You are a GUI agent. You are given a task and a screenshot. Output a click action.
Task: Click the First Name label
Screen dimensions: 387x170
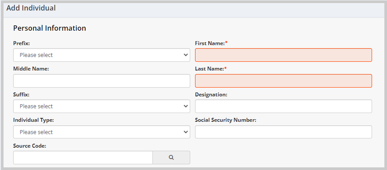[211, 43]
